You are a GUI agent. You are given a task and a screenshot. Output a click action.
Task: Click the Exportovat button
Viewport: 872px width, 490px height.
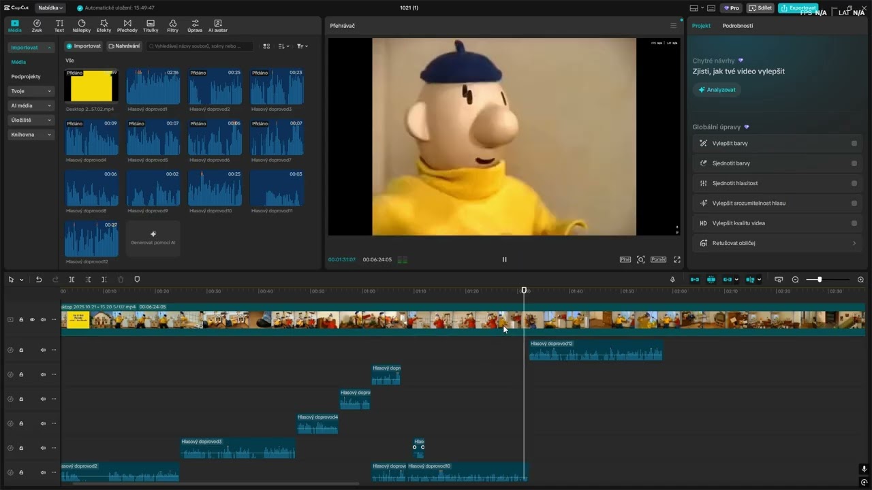(x=798, y=8)
